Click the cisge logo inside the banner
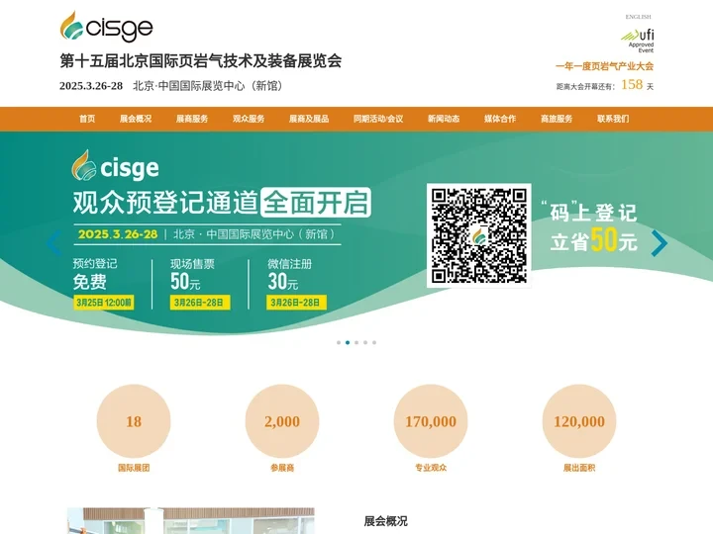 [x=115, y=166]
